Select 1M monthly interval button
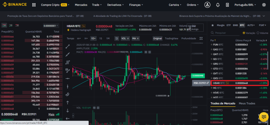 (108, 38)
